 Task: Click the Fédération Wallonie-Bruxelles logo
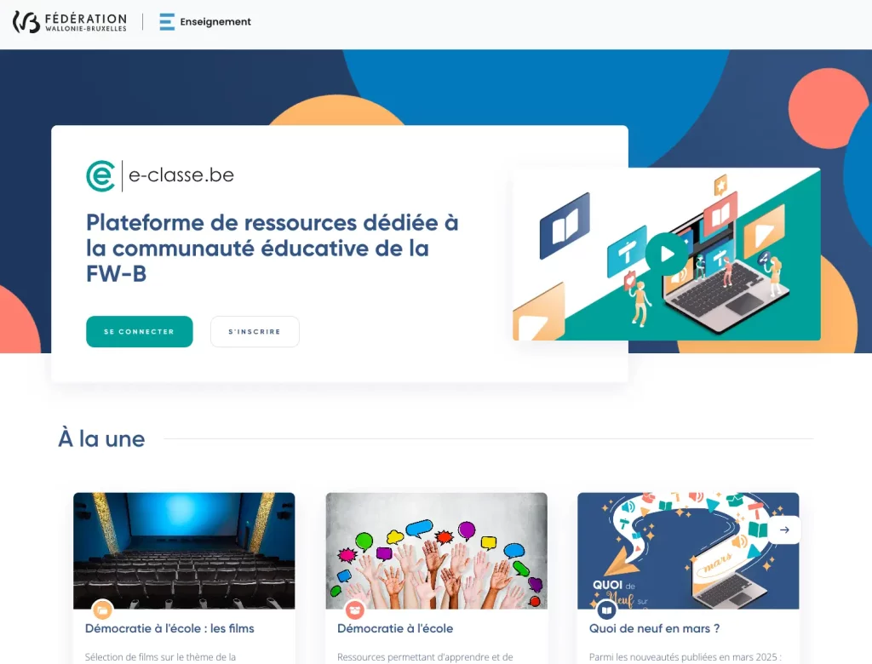click(70, 22)
